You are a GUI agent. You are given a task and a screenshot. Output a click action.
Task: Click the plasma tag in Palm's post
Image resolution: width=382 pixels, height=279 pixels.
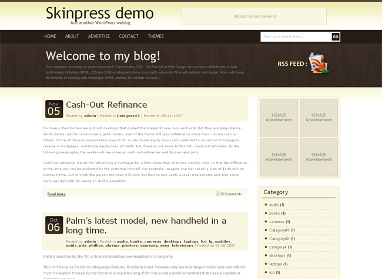[x=112, y=245]
